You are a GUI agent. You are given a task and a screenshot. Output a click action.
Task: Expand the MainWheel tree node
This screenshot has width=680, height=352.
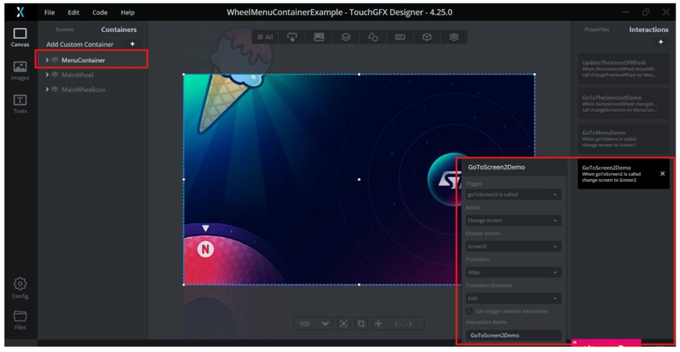point(47,74)
